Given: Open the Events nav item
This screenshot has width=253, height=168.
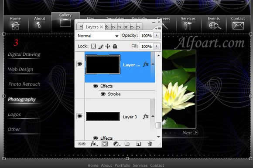Looking at the screenshot, I should click(x=214, y=24).
